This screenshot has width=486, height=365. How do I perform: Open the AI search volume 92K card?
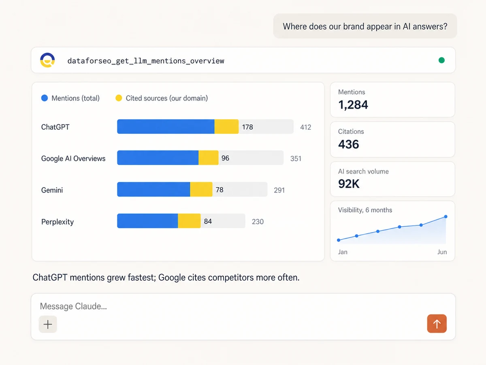point(392,179)
